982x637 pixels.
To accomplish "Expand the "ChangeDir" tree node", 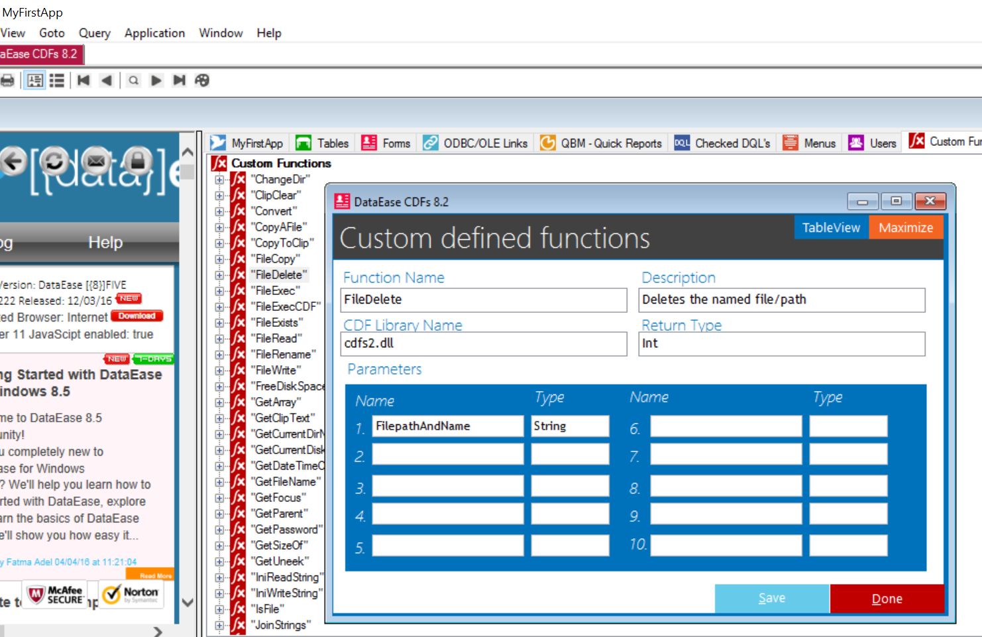I will point(219,180).
